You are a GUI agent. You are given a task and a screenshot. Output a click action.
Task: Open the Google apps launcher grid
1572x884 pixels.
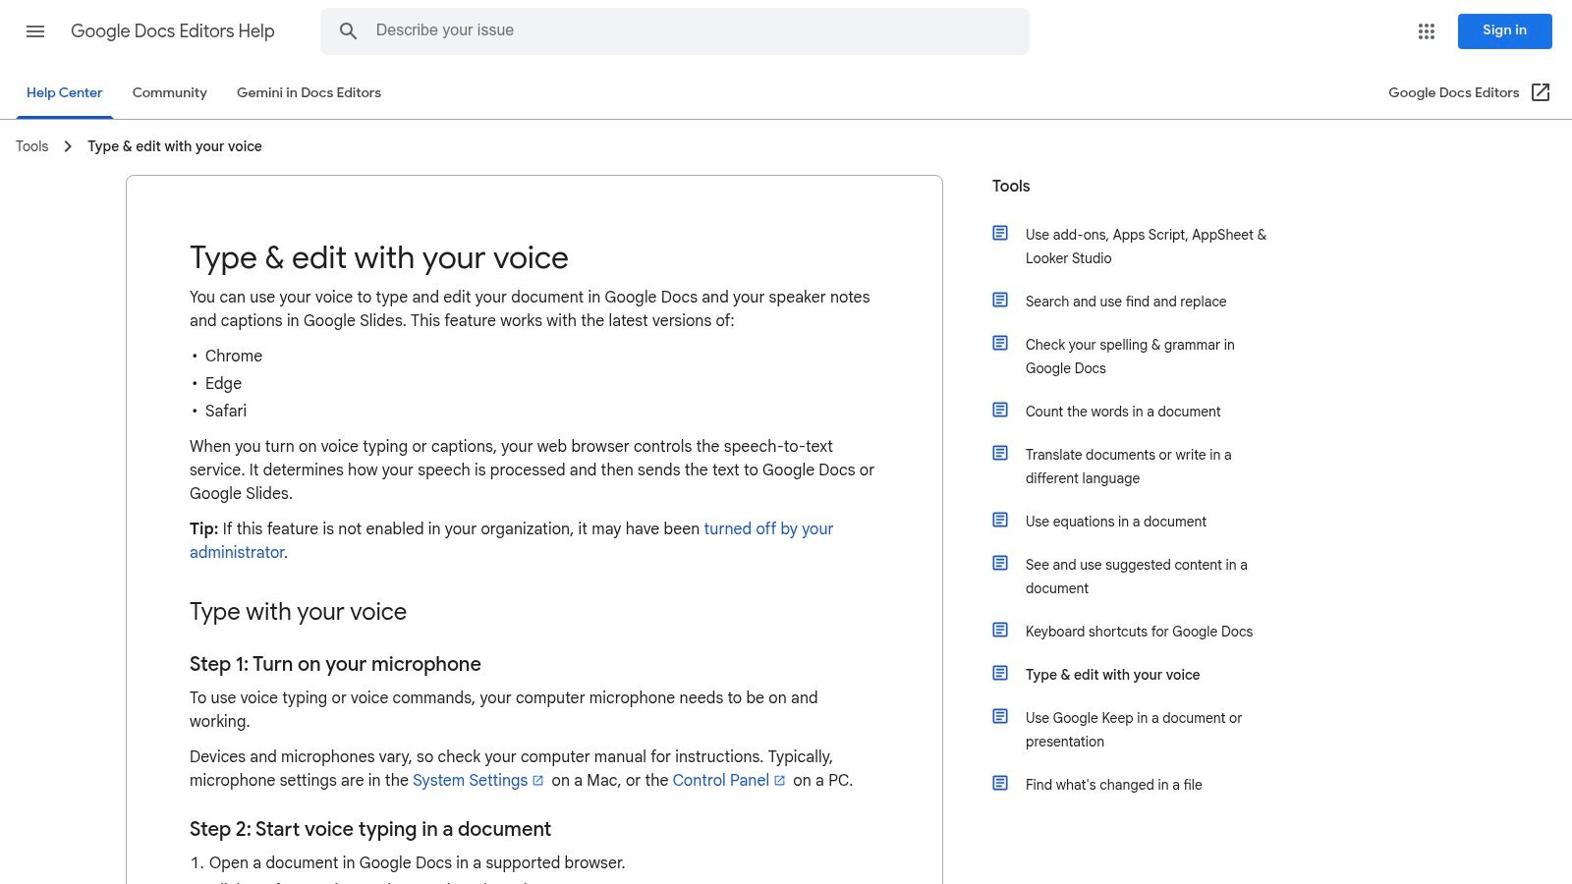click(x=1426, y=31)
